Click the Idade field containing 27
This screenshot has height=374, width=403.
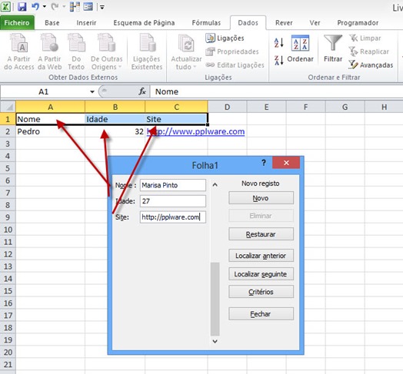click(173, 201)
